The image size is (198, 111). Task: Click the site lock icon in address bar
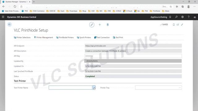coord(21,6)
